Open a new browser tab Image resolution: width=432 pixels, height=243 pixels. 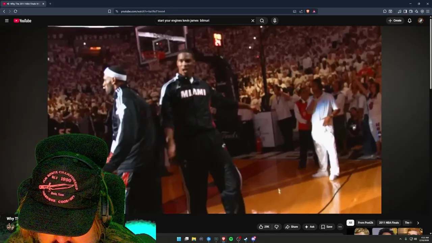pos(50,4)
